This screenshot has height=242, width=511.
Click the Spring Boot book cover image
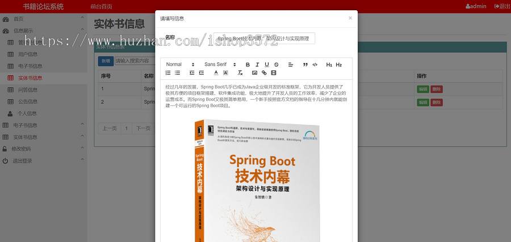[x=257, y=181]
